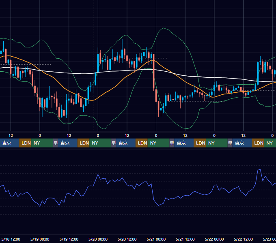Select the 5/21 12:00 time axis label
276x243 pixels.
tap(185, 239)
